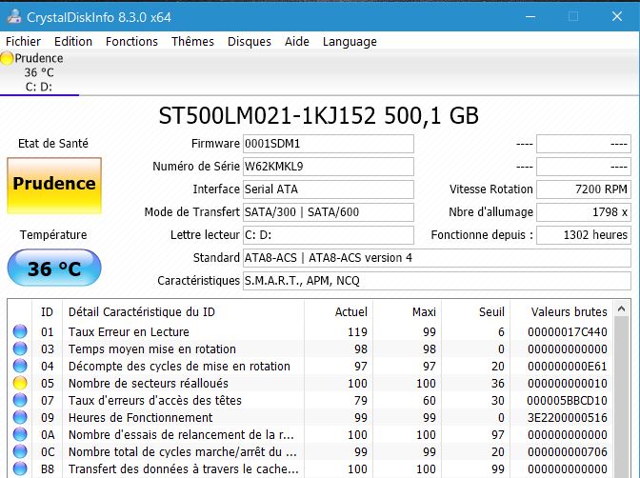Click the Lettre lecteur field C: D:
640x478 pixels.
(x=329, y=235)
